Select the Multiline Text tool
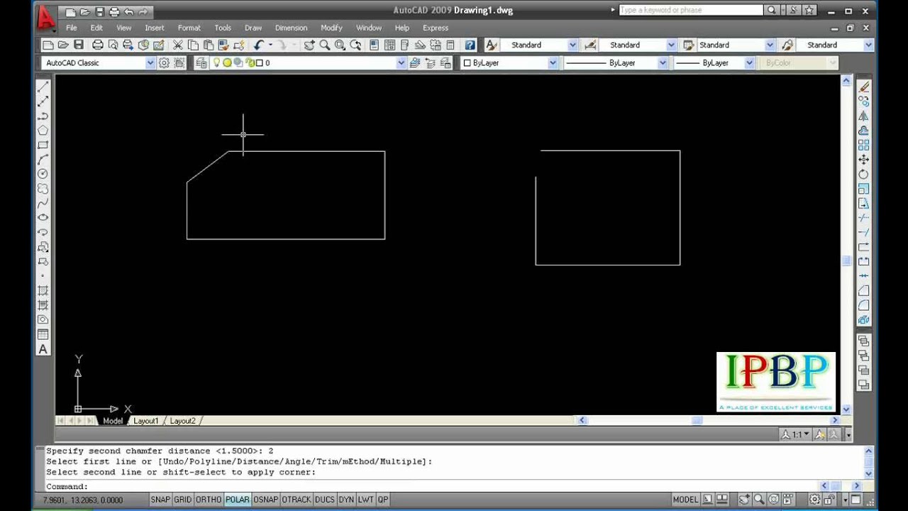 coord(43,349)
